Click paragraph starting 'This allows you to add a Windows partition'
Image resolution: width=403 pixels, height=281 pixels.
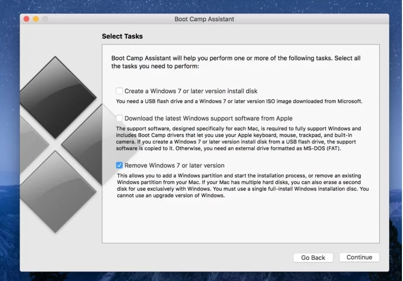[x=243, y=185]
